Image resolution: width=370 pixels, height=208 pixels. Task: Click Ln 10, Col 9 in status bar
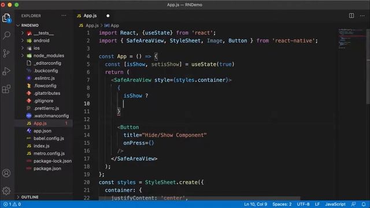pyautogui.click(x=256, y=204)
